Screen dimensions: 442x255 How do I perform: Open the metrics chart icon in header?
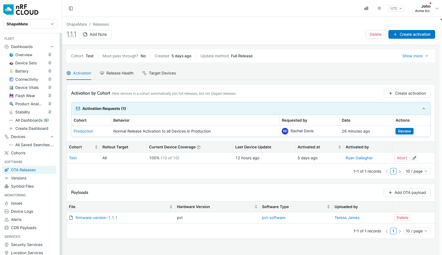(x=366, y=8)
